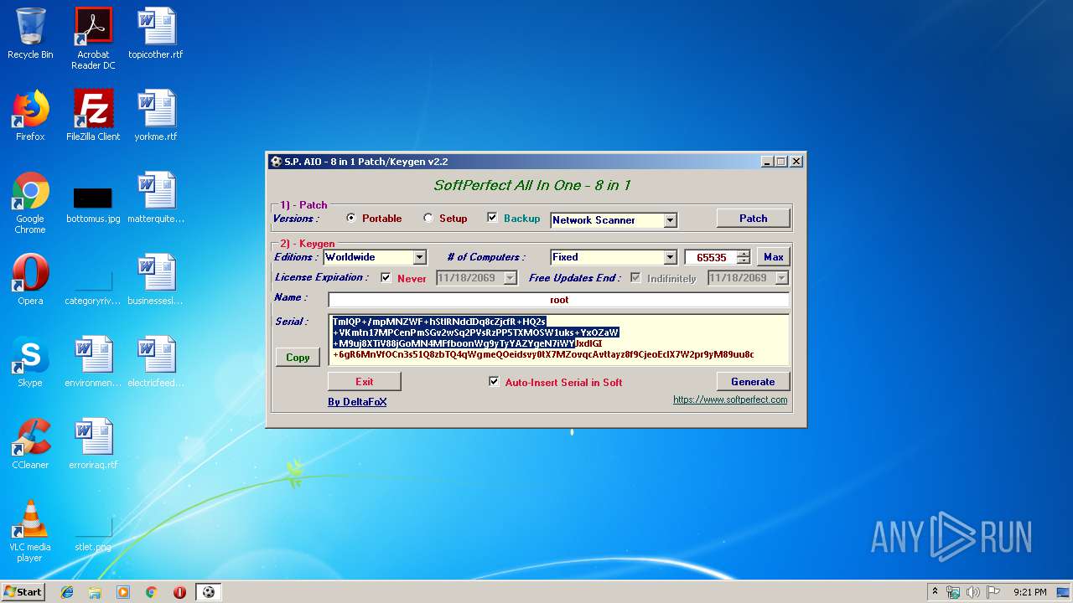
Task: Open the Editions Worldwide dropdown
Action: coord(420,257)
